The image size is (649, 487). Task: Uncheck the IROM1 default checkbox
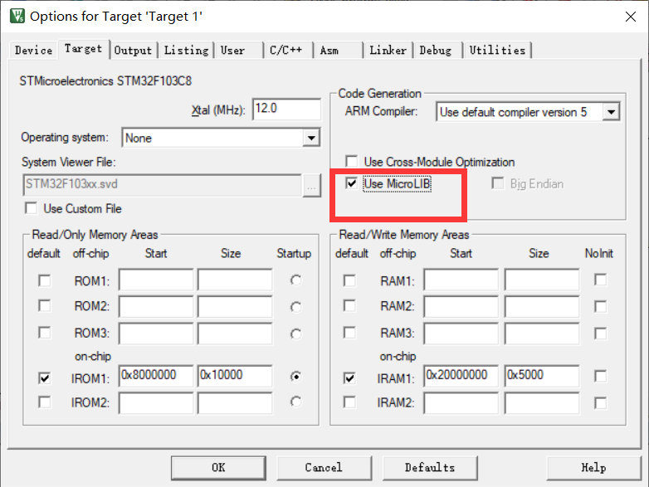pyautogui.click(x=44, y=377)
